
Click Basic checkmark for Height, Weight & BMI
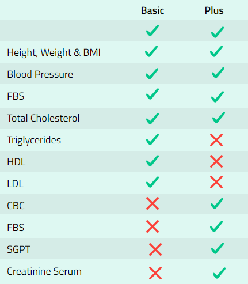(x=151, y=51)
